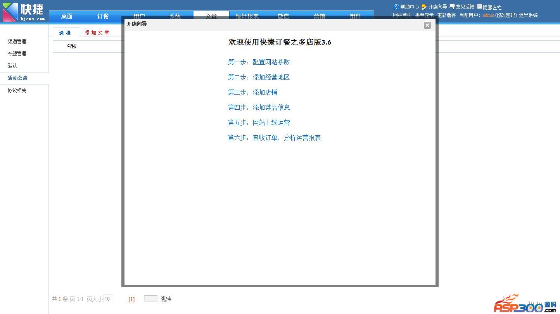Click the 修改密码 link
The height and width of the screenshot is (314, 560).
[x=506, y=15]
